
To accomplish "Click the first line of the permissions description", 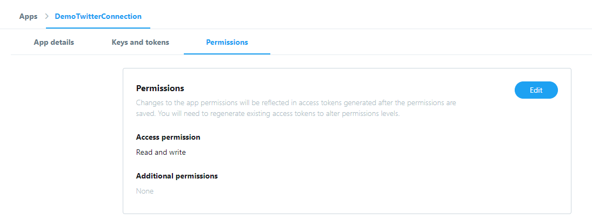I will click(x=296, y=102).
